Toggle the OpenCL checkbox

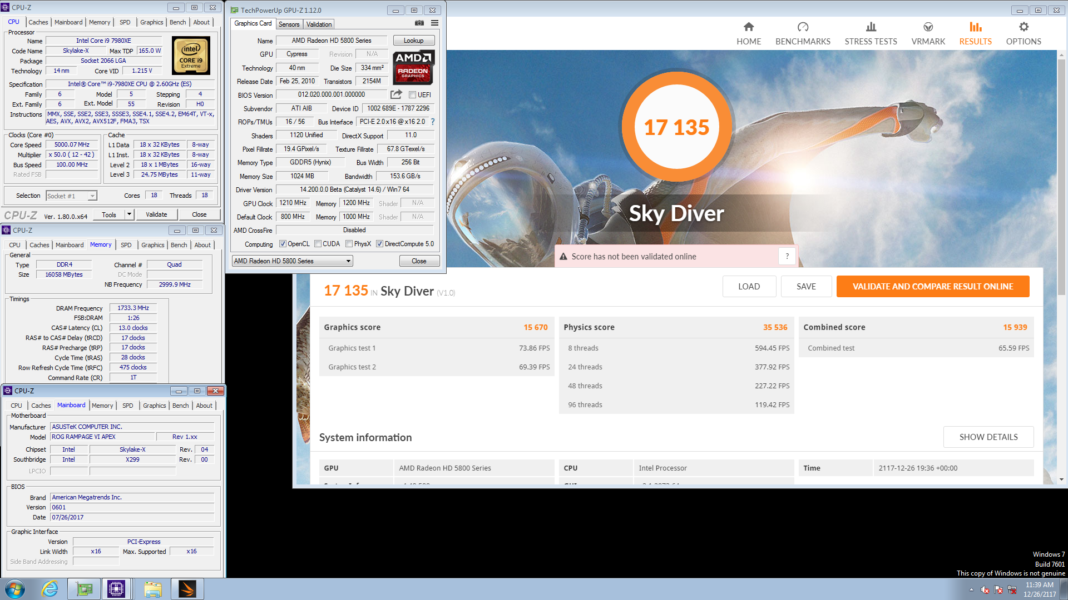pos(283,244)
